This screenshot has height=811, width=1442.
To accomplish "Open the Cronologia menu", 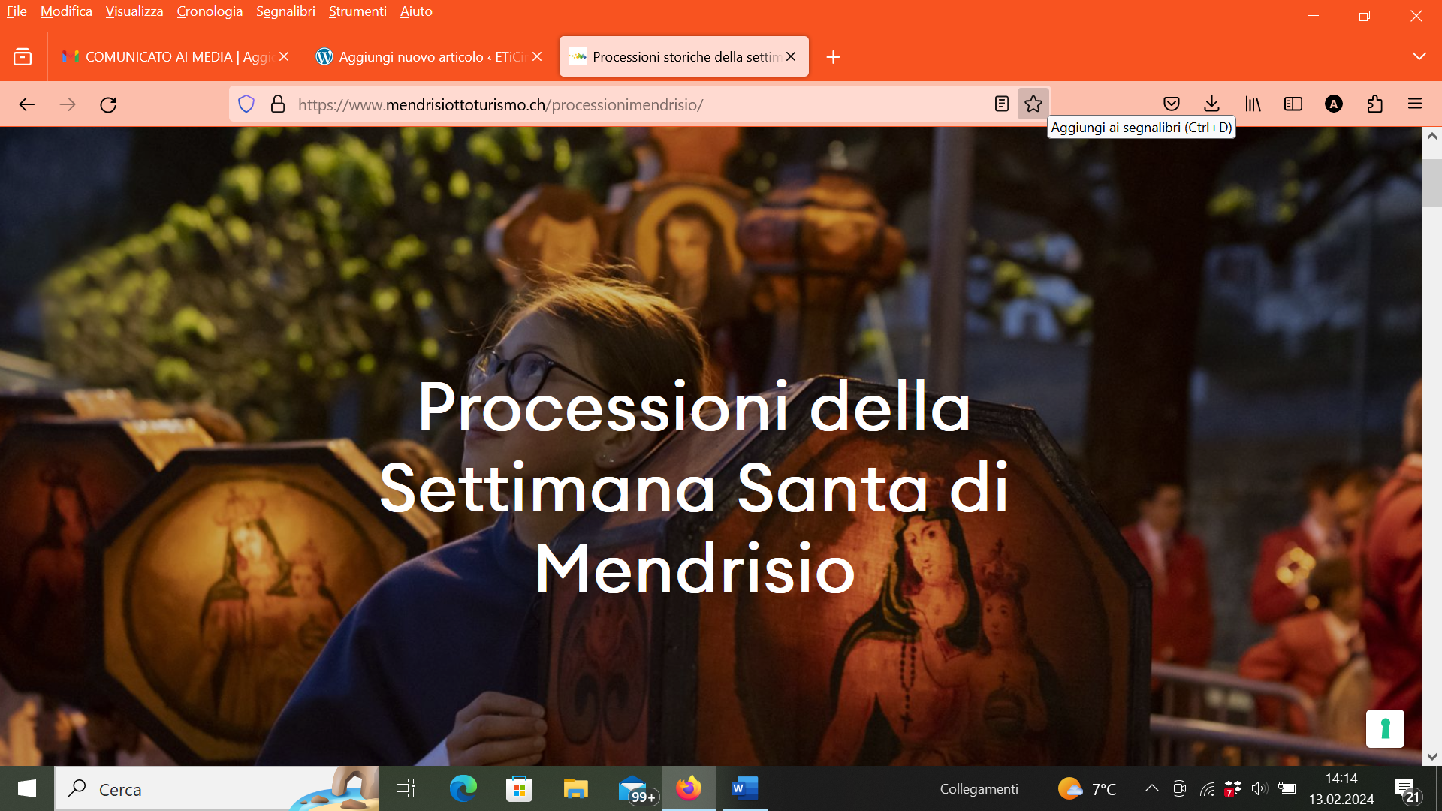I will (210, 11).
